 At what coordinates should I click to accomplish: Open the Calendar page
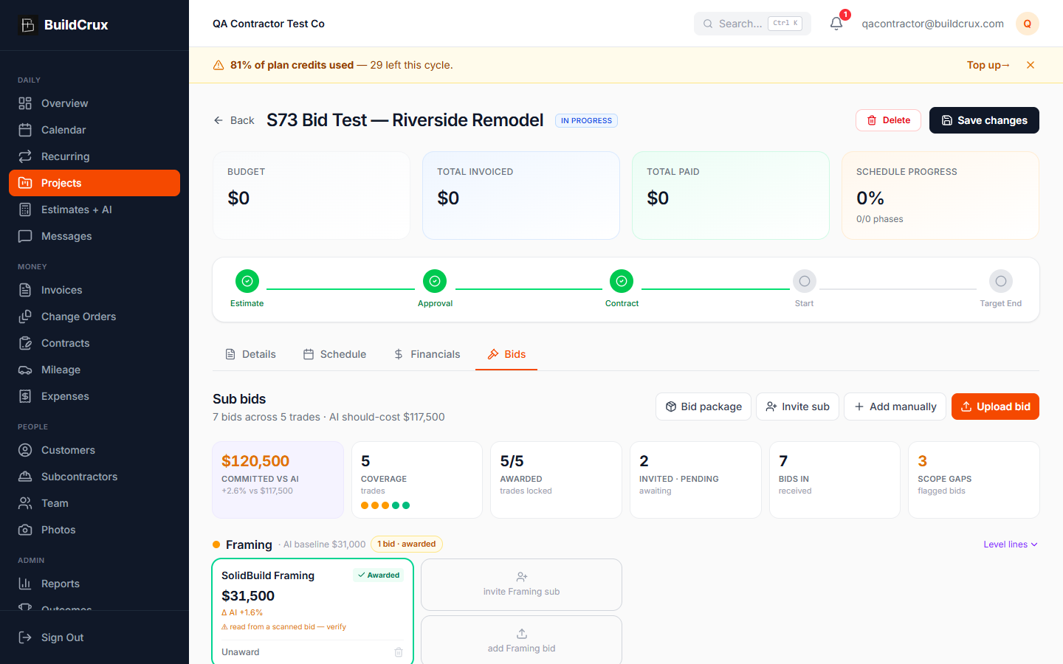(x=94, y=130)
